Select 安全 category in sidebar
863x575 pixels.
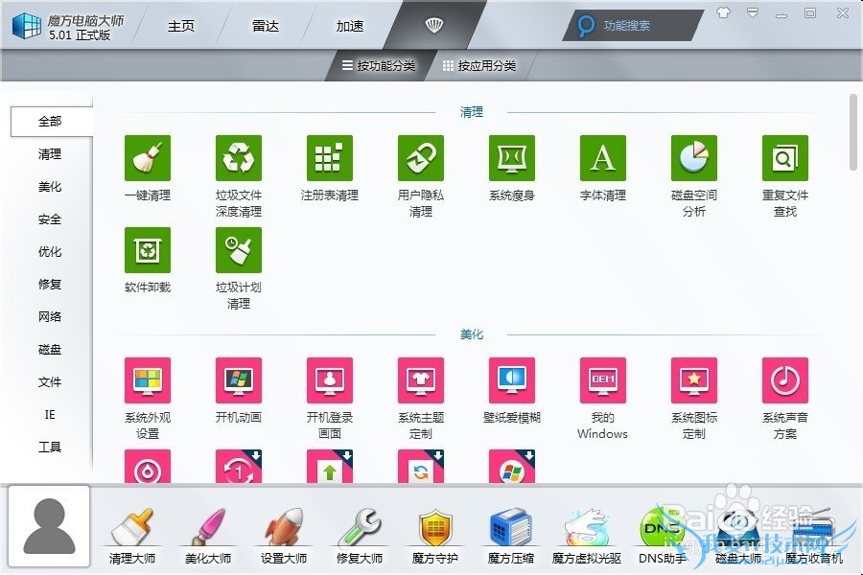tap(50, 219)
